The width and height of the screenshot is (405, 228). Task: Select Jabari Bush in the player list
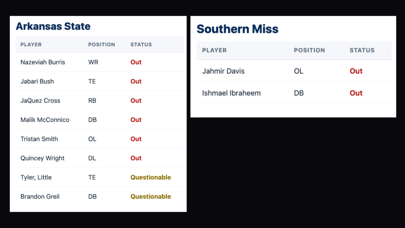[37, 82]
